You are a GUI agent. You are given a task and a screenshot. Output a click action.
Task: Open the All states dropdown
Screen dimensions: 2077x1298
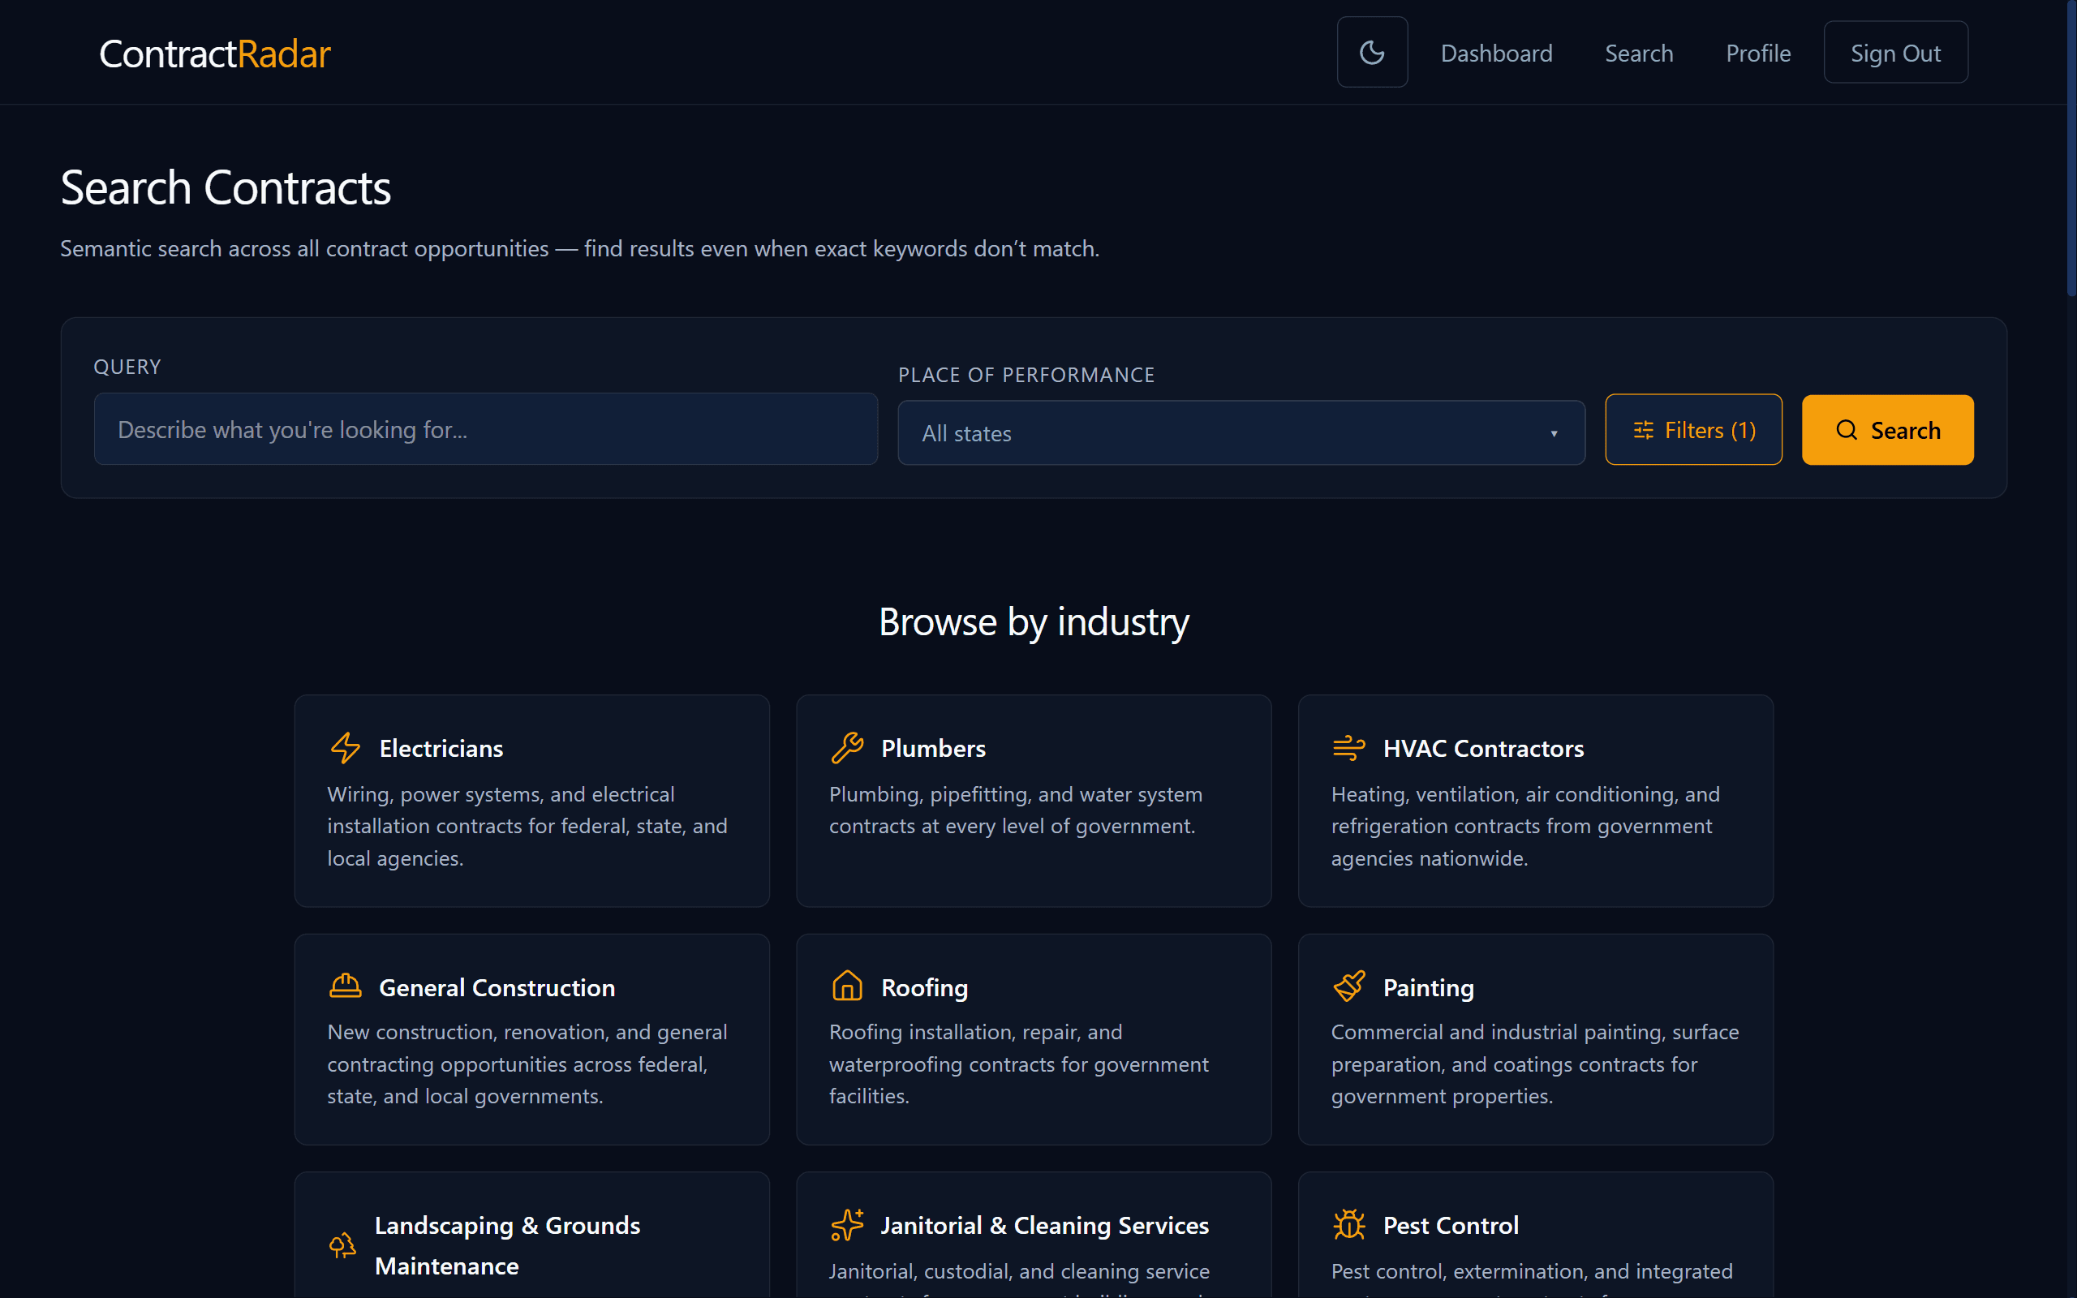(1241, 432)
